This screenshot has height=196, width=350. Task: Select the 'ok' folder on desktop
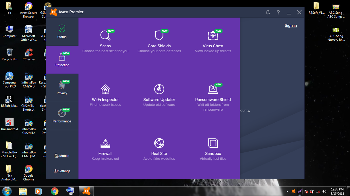click(x=9, y=8)
